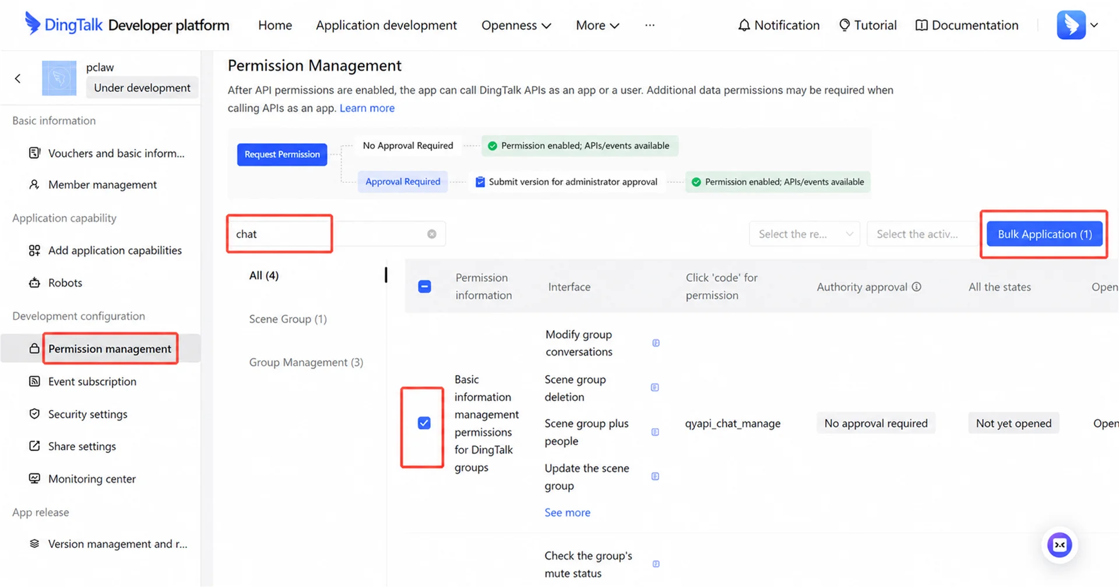Click the Vouchers and basic information icon
Image resolution: width=1119 pixels, height=587 pixels.
[x=34, y=153]
